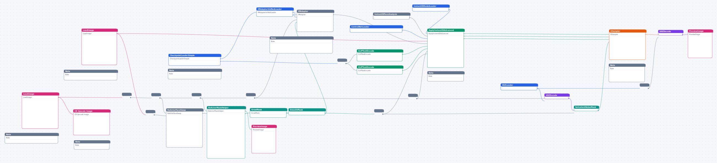Select the CheckpointLoaderSimple node title
Viewport: 717px width, 163px height.
(x=195, y=56)
